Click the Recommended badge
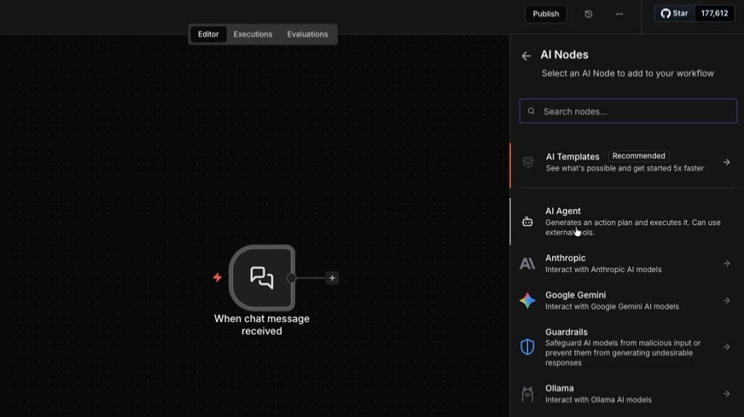Screen dimensions: 744x417 [x=638, y=156]
